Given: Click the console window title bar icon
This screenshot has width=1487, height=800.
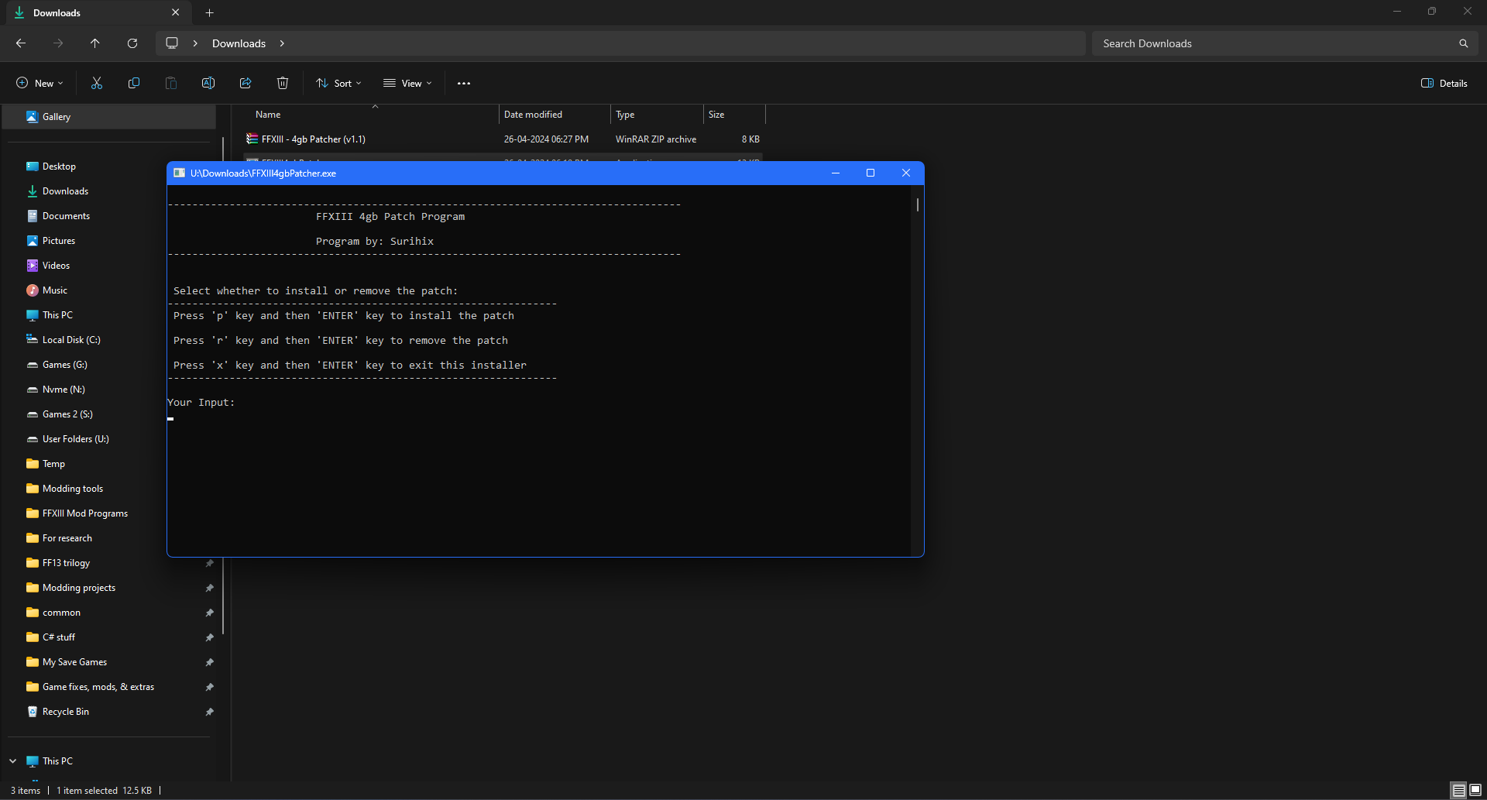Looking at the screenshot, I should click(180, 173).
